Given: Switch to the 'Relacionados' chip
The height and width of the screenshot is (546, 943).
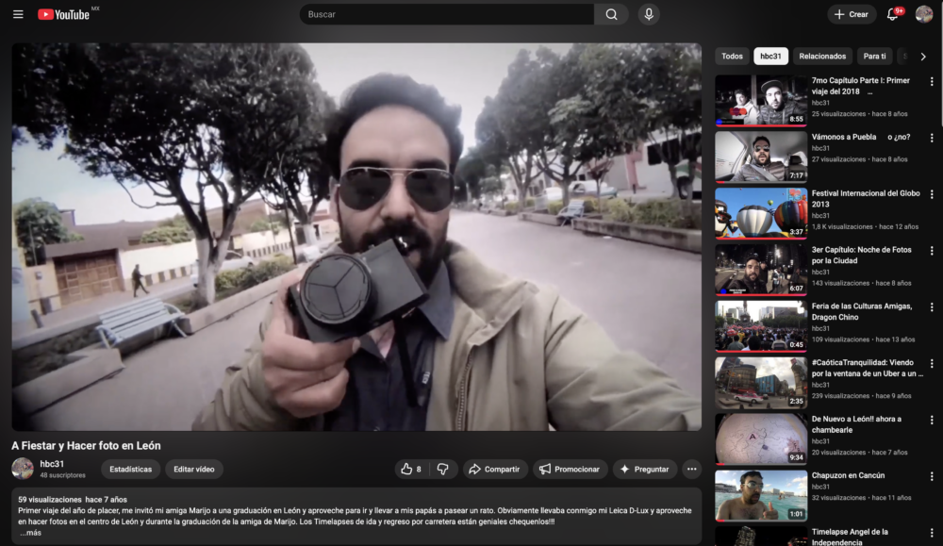Looking at the screenshot, I should [822, 57].
